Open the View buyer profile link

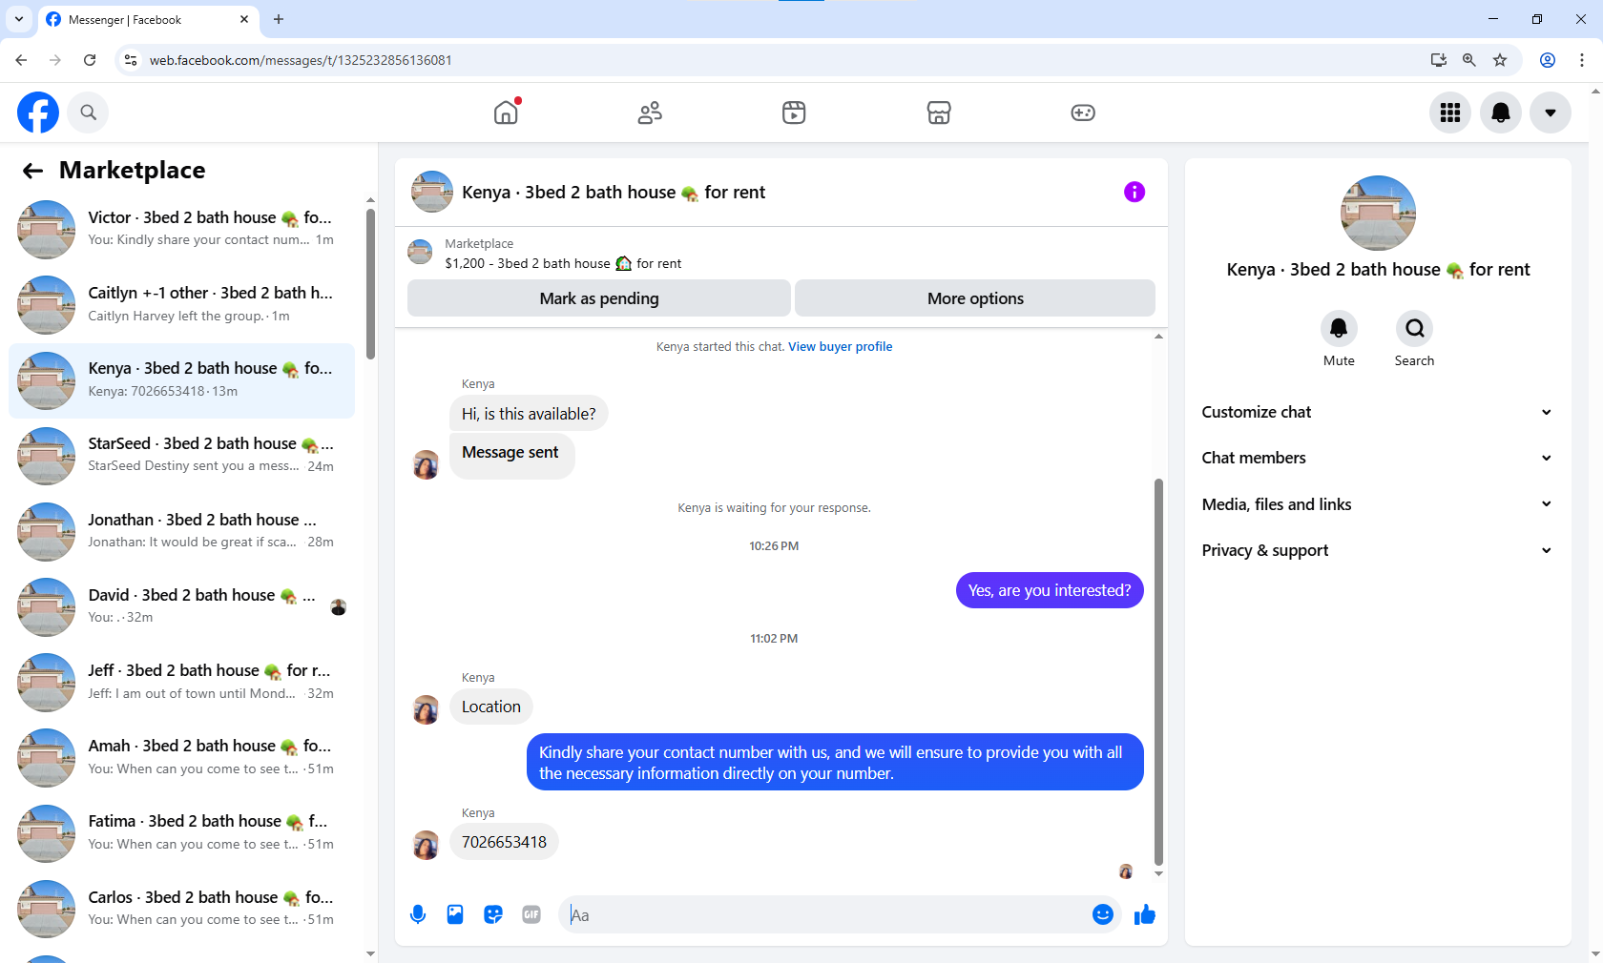[841, 347]
